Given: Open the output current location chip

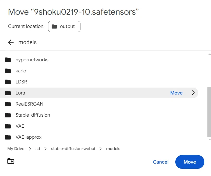Looking at the screenshot, I should (x=64, y=27).
